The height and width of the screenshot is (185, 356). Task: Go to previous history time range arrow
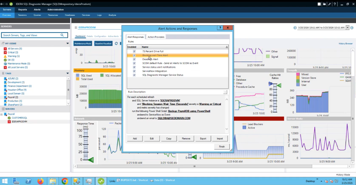[295, 28]
